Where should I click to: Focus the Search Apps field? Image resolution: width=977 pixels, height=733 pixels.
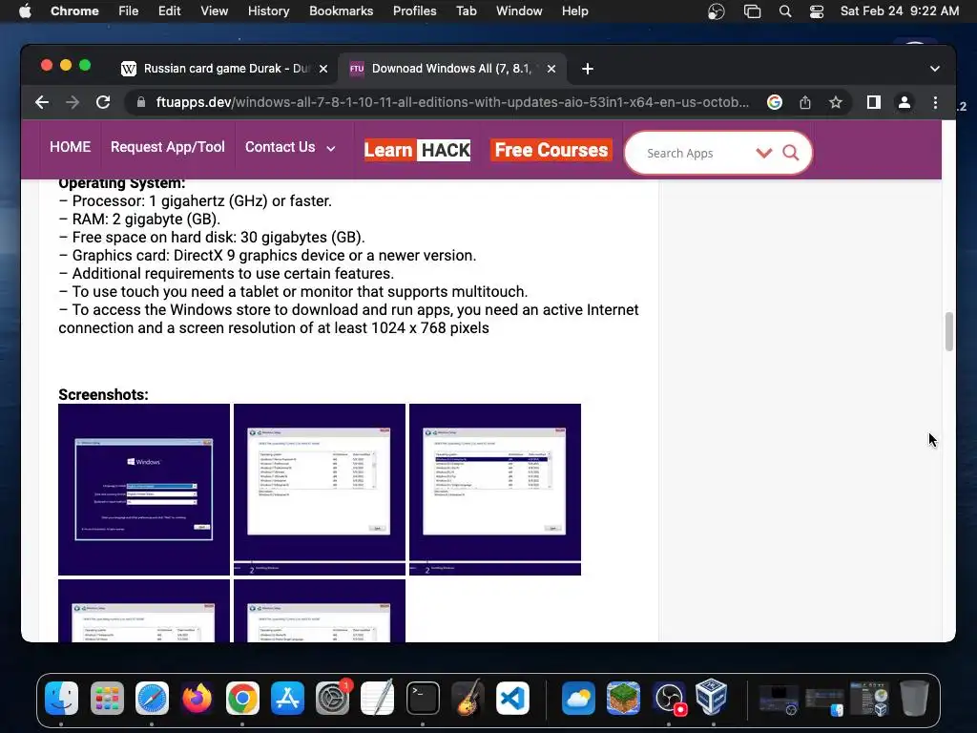point(695,153)
